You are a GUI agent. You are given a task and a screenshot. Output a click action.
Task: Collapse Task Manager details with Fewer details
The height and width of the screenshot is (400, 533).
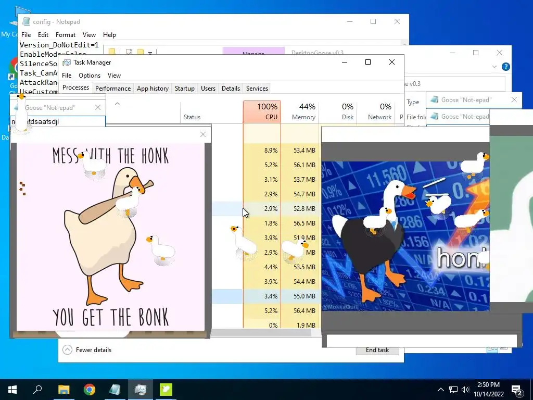(87, 349)
